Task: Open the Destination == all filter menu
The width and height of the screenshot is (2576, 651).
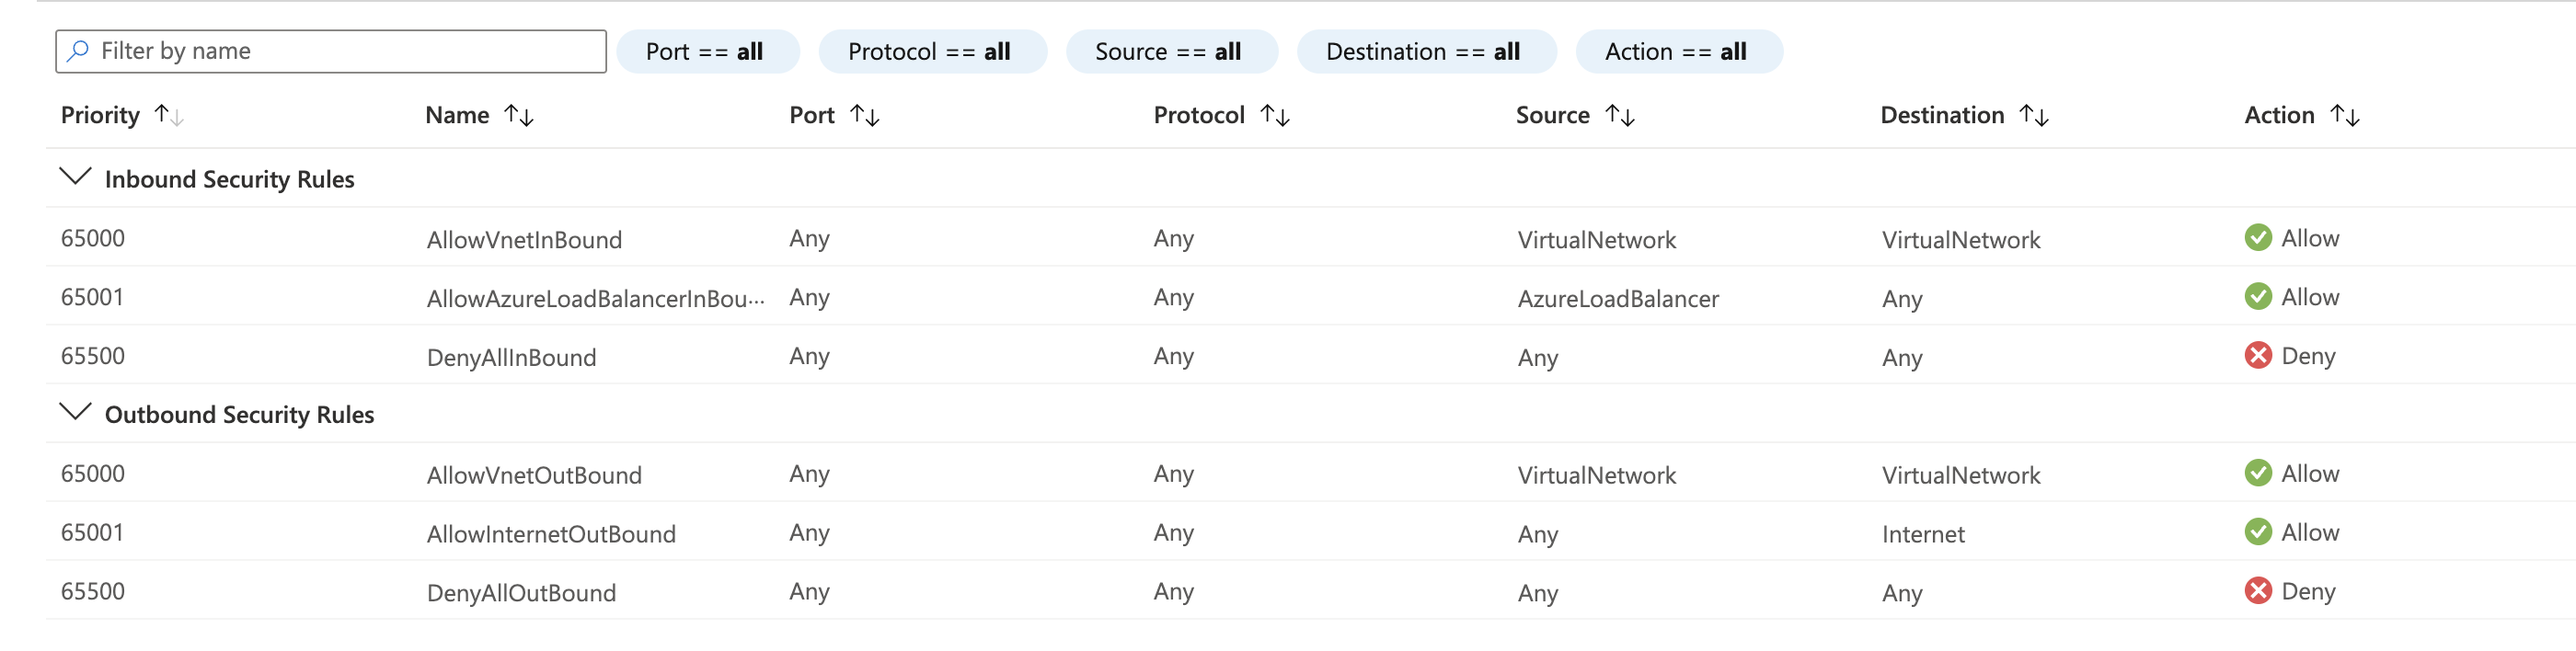Action: click(x=1427, y=51)
